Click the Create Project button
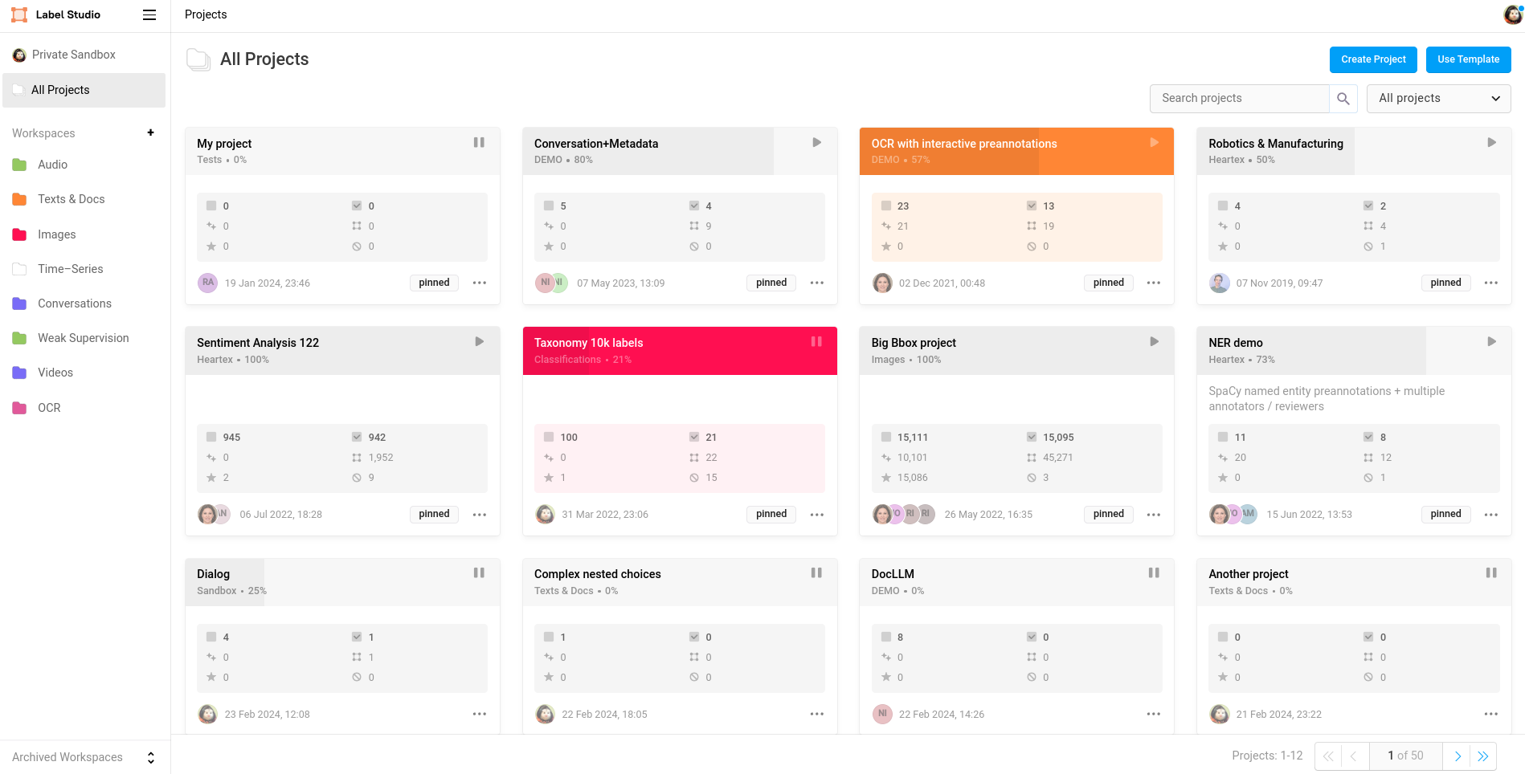 (1372, 59)
